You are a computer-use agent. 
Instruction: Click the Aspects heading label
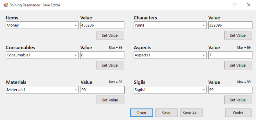(143, 47)
